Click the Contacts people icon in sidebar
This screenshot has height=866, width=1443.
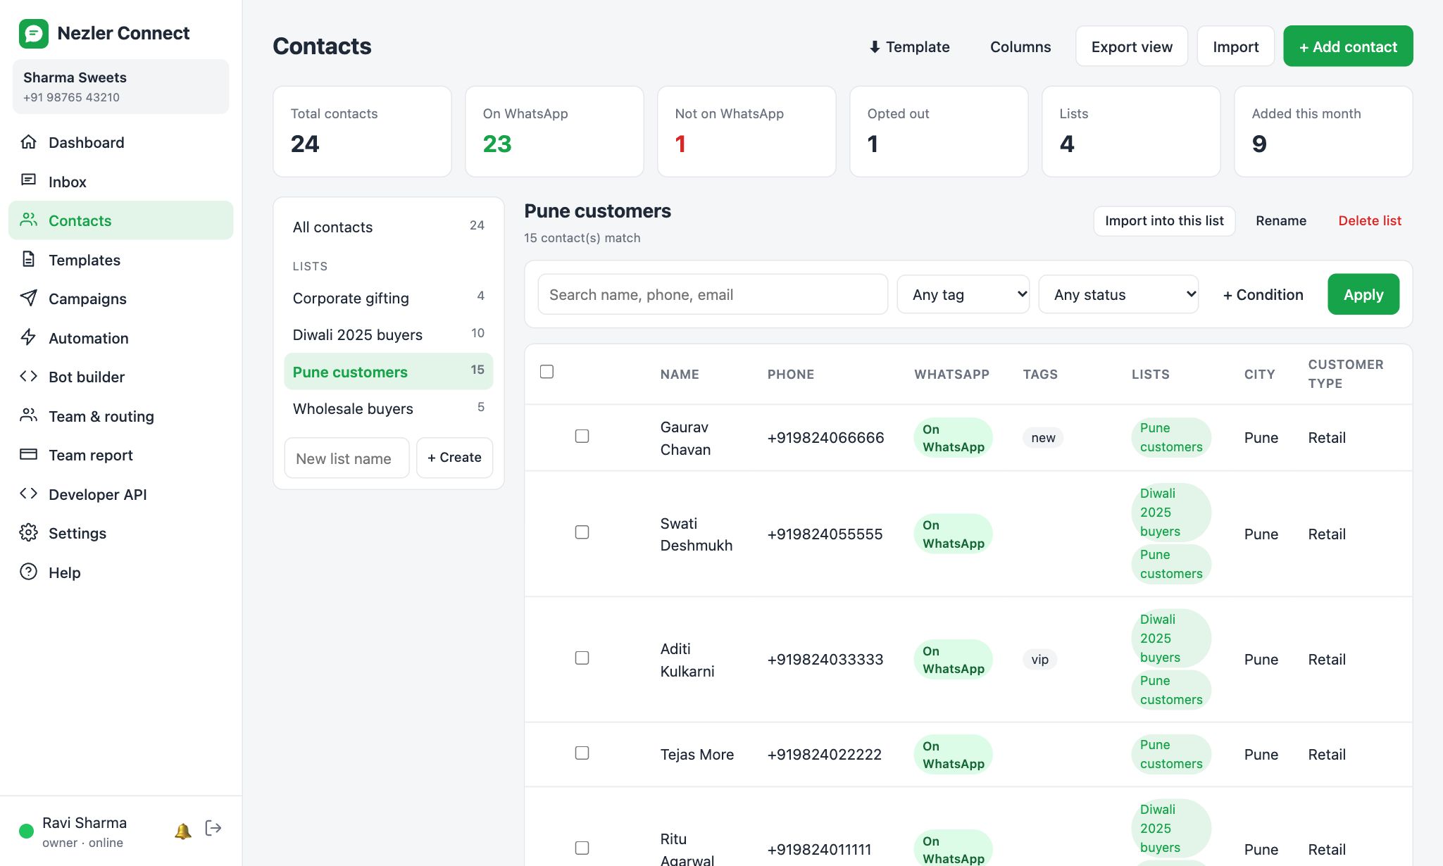coord(28,220)
